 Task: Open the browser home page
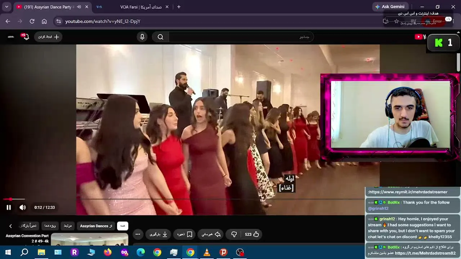pos(44,21)
